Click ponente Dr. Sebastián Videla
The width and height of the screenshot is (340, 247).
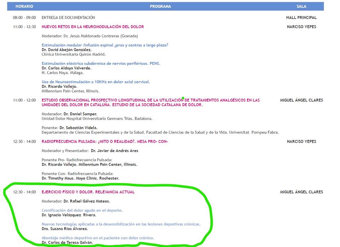click(79, 128)
